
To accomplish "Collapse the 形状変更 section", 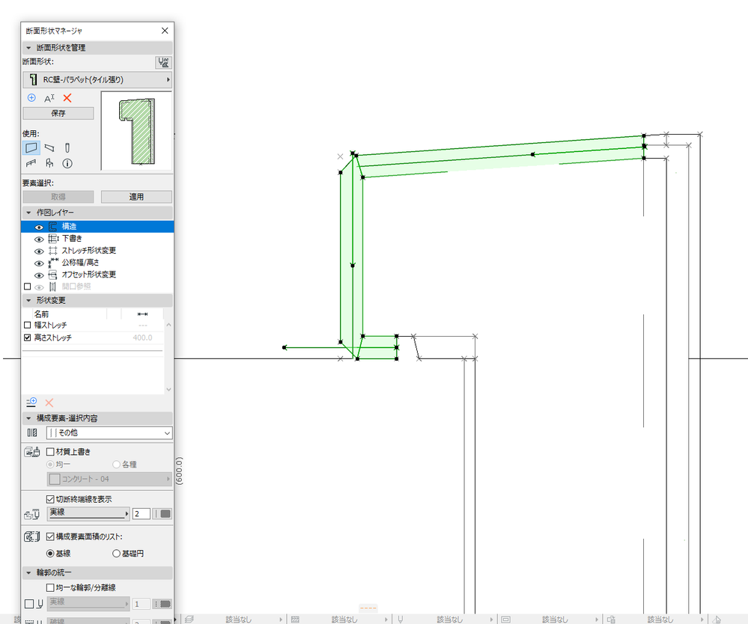I will click(28, 300).
